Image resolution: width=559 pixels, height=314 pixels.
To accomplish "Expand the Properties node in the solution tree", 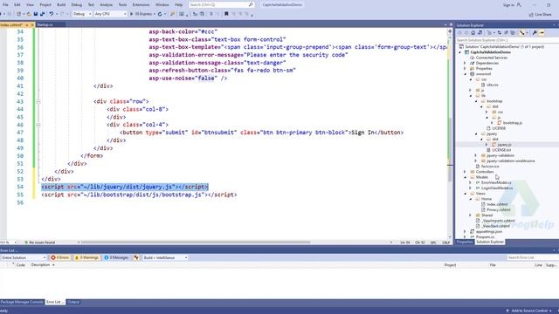I will 465,68.
